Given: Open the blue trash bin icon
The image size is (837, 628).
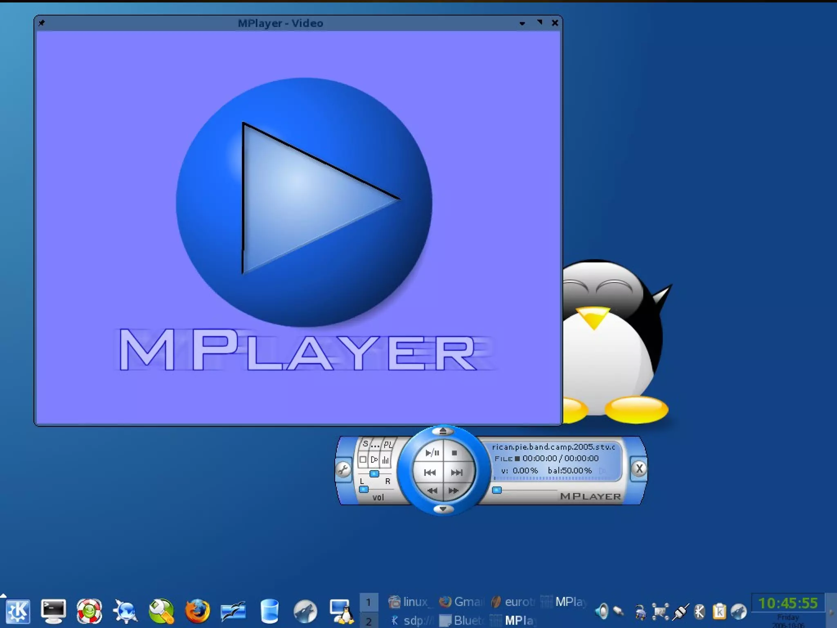Looking at the screenshot, I should point(269,611).
